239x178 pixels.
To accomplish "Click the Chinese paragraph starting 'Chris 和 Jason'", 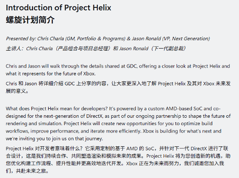I will coord(118,87).
